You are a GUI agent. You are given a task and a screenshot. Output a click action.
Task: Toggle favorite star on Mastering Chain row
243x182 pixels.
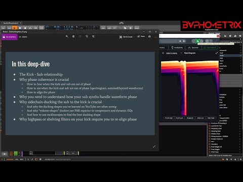click(240, 128)
